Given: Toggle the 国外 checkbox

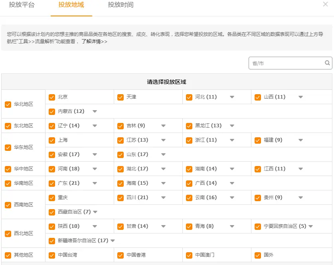Looking at the screenshot, I should click(258, 255).
